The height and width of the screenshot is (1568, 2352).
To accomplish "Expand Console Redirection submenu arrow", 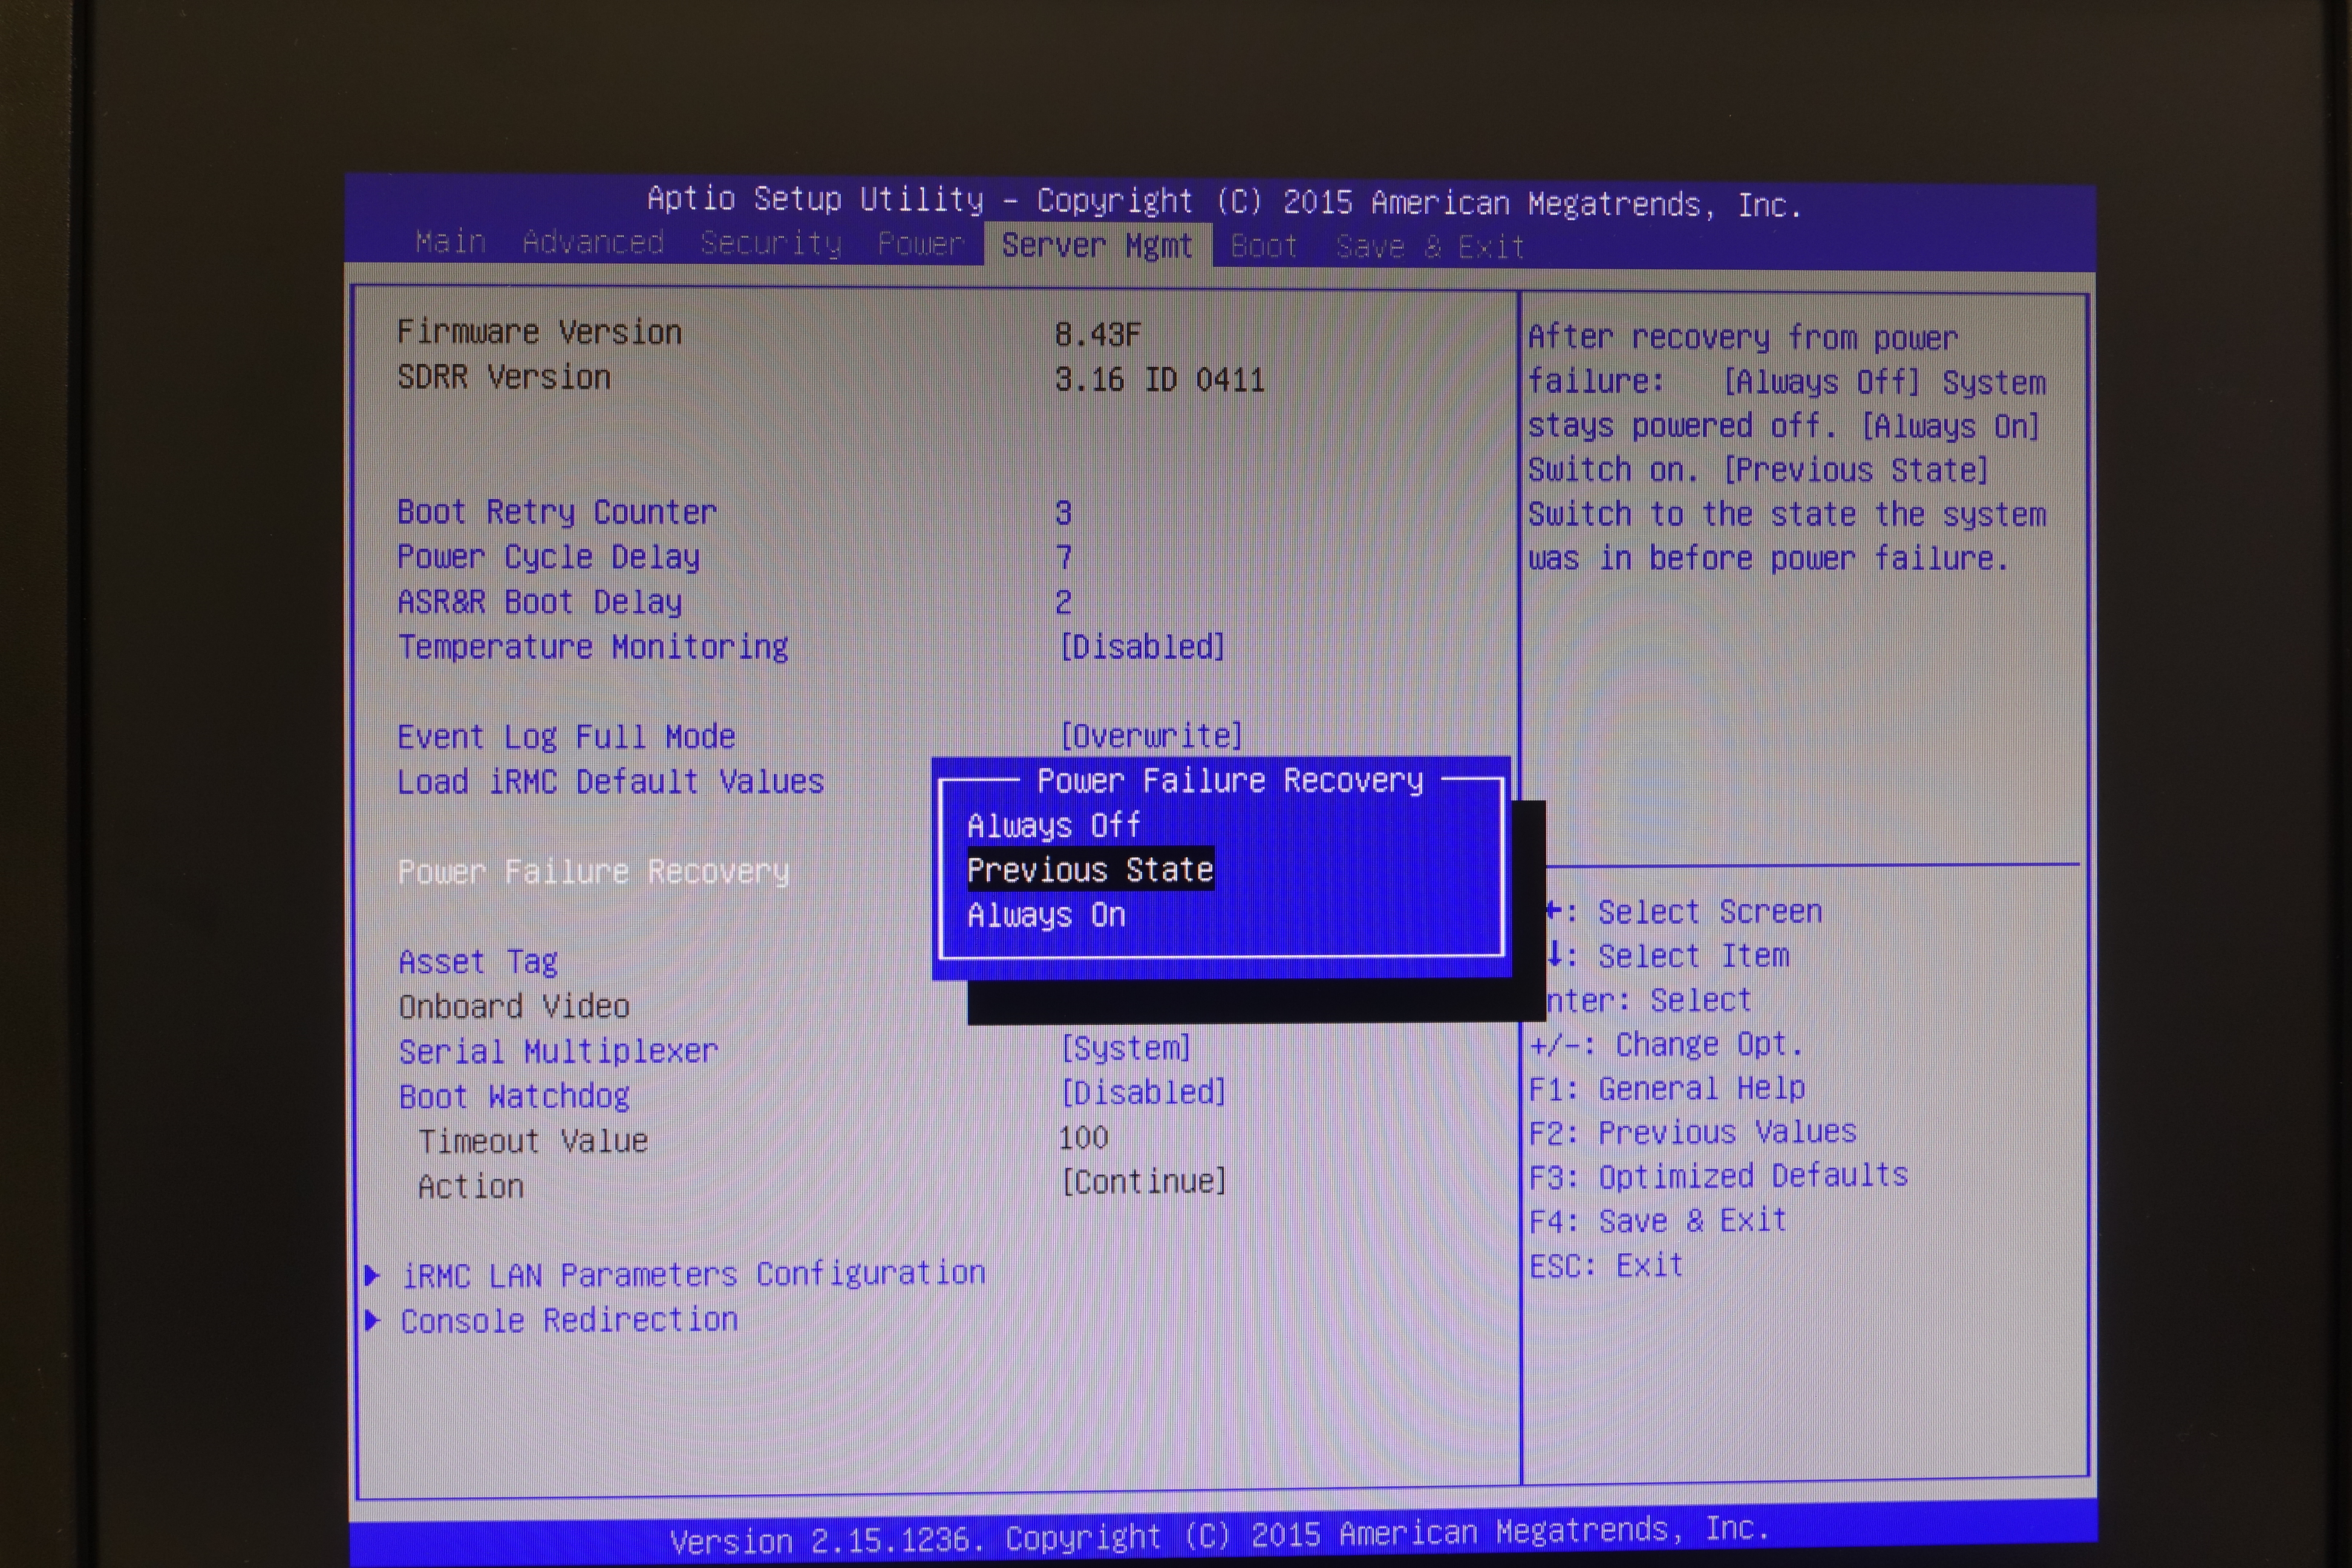I will tap(372, 1320).
